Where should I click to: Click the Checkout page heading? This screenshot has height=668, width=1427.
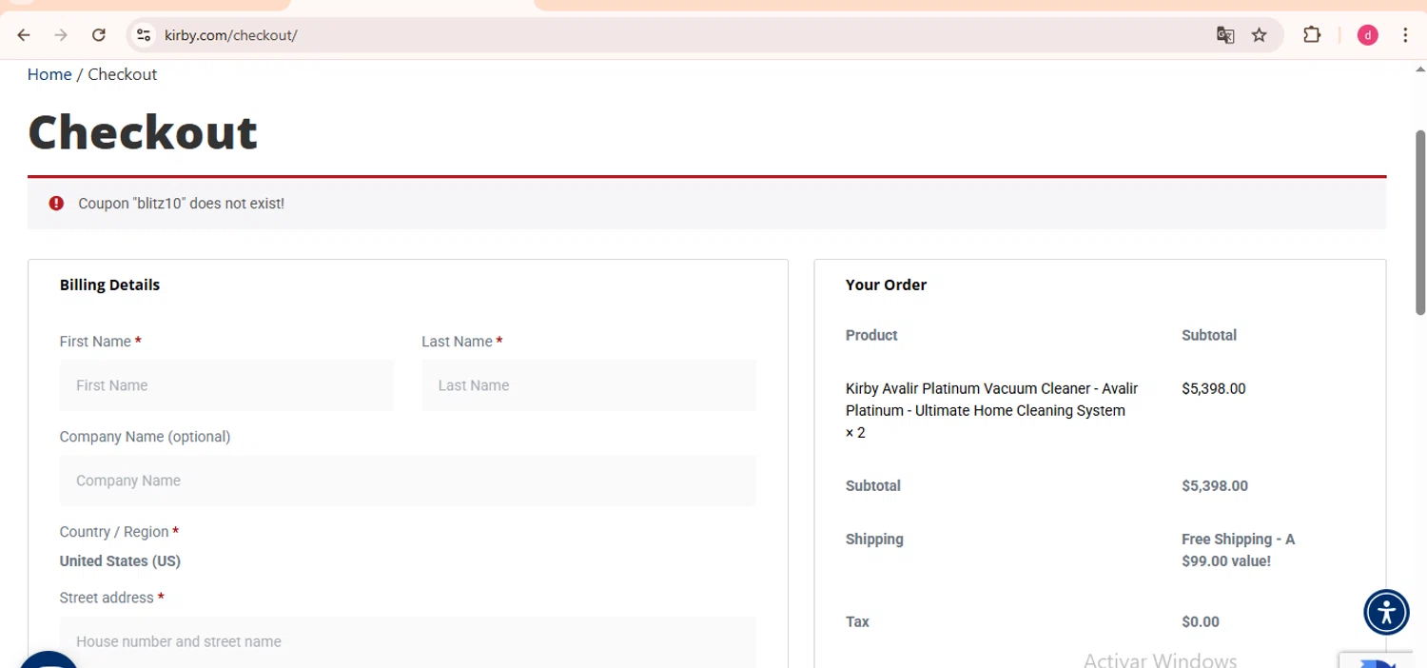click(143, 131)
